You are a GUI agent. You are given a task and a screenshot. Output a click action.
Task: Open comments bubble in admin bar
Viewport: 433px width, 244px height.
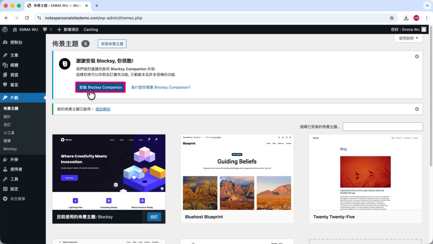pyautogui.click(x=47, y=29)
